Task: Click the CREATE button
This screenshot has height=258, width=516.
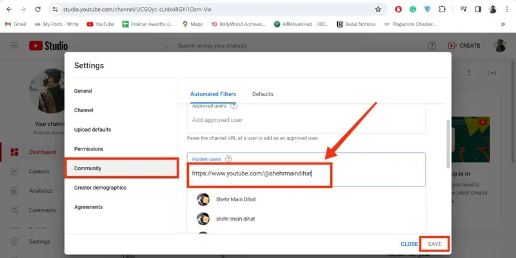Action: (464, 46)
